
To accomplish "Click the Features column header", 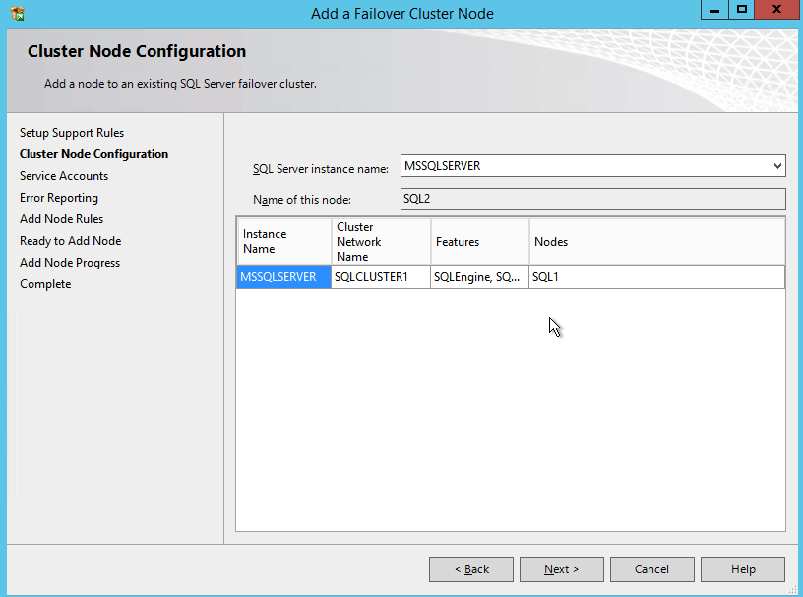I will pos(480,242).
